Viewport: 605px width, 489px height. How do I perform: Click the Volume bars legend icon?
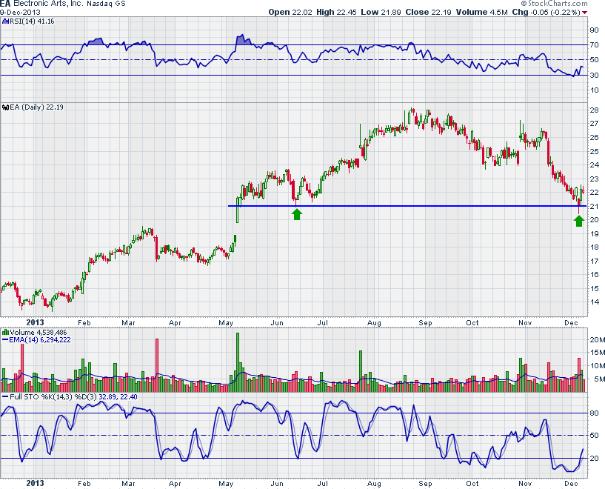[5, 332]
